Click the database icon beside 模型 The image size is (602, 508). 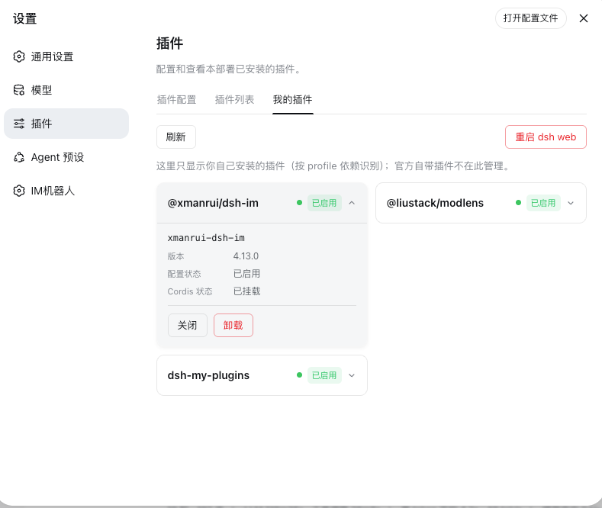click(19, 90)
